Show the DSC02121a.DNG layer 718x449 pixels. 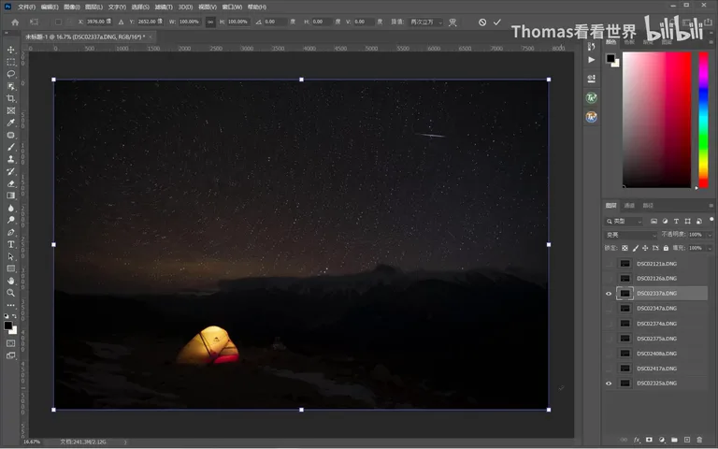click(609, 264)
